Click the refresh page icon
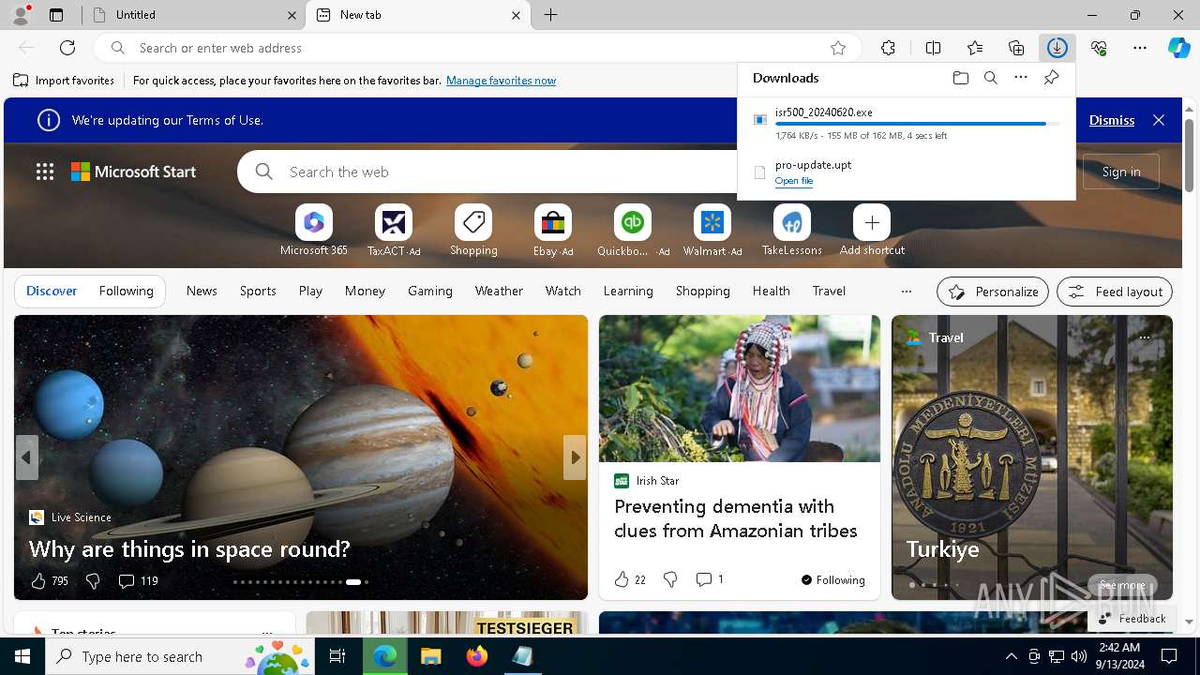Screen dimensions: 1200x675 [67, 48]
